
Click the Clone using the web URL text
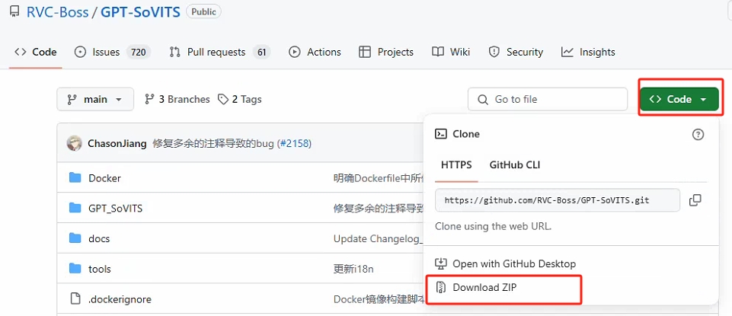494,226
